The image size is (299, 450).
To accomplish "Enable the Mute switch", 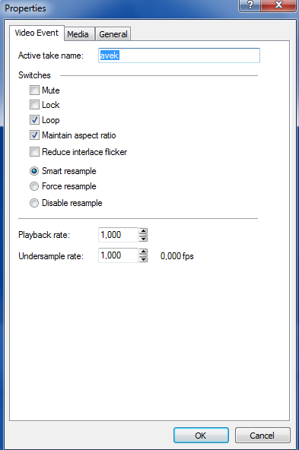I will (x=34, y=90).
